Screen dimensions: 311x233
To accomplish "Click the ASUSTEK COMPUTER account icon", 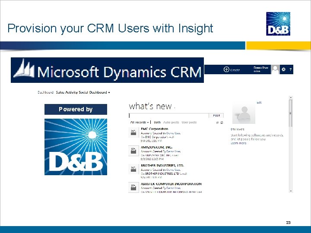I will (x=133, y=187).
